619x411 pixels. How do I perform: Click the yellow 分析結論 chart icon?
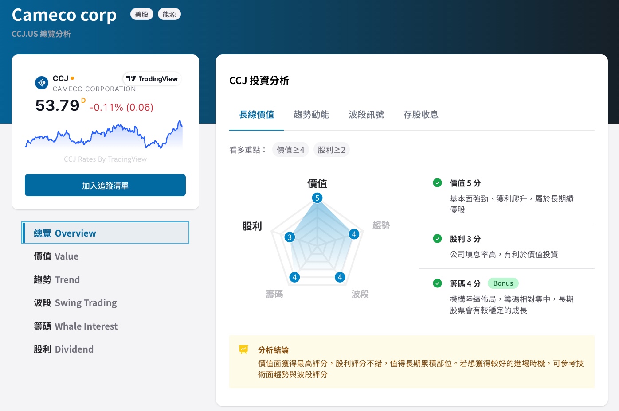click(x=243, y=350)
